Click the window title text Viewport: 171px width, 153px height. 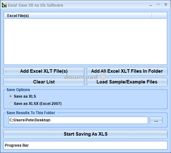(35, 5)
